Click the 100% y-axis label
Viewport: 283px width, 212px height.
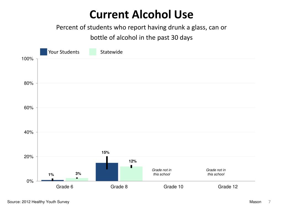(x=28, y=59)
